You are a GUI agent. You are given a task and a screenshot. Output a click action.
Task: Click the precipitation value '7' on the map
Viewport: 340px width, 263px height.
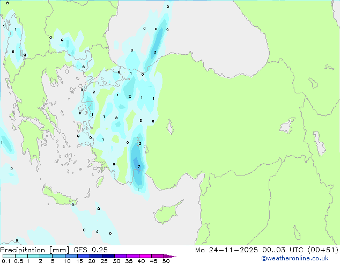click(x=139, y=166)
